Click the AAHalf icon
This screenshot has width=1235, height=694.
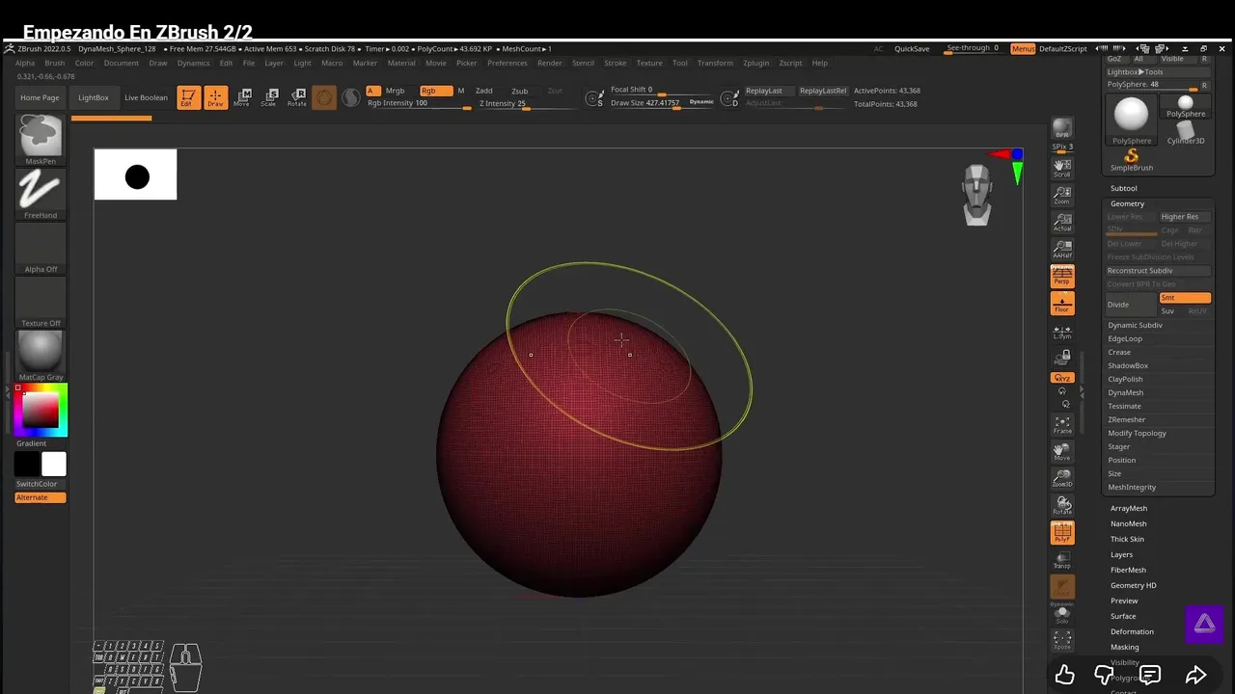pyautogui.click(x=1062, y=250)
